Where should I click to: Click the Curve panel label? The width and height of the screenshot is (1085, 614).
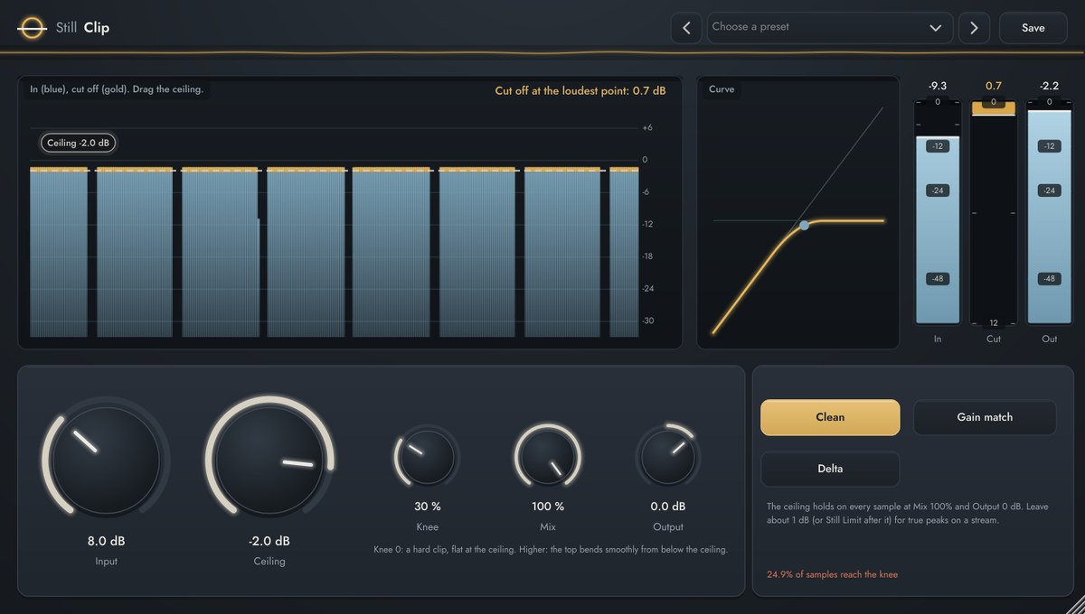point(722,89)
